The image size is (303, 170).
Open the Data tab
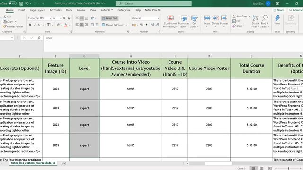pos(69,10)
